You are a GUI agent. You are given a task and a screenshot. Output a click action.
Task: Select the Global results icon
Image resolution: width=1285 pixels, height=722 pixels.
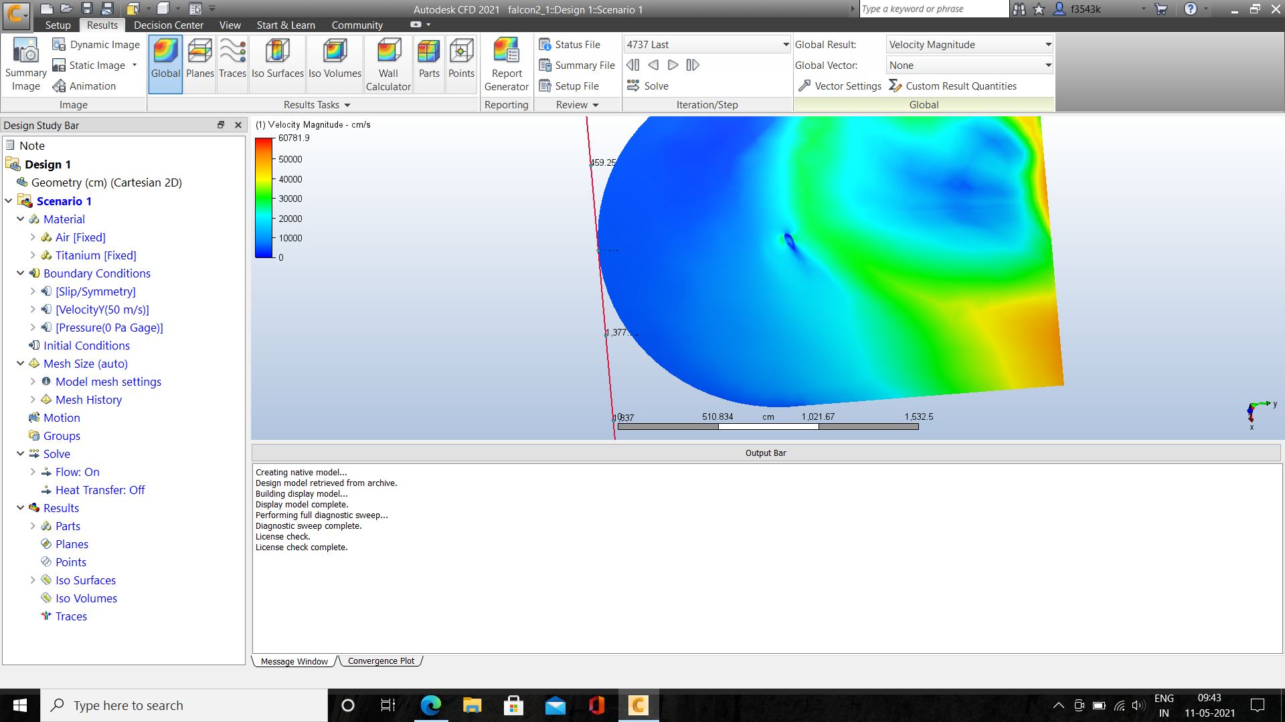tap(165, 64)
